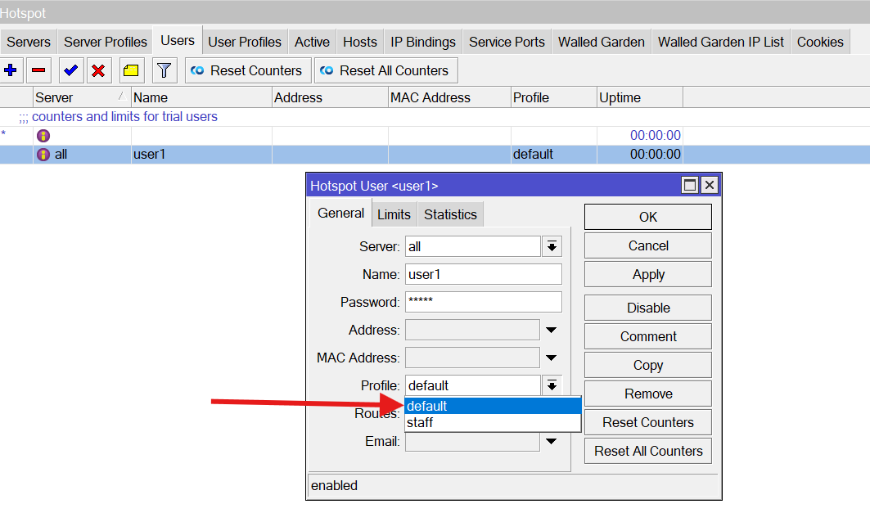Click the red minus remove icon
This screenshot has width=870, height=513.
coord(38,70)
